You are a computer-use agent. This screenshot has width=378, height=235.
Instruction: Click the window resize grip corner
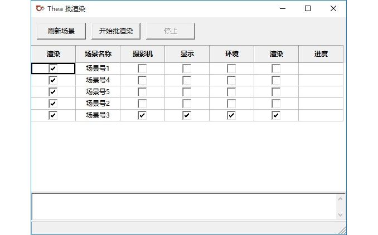(x=342, y=231)
